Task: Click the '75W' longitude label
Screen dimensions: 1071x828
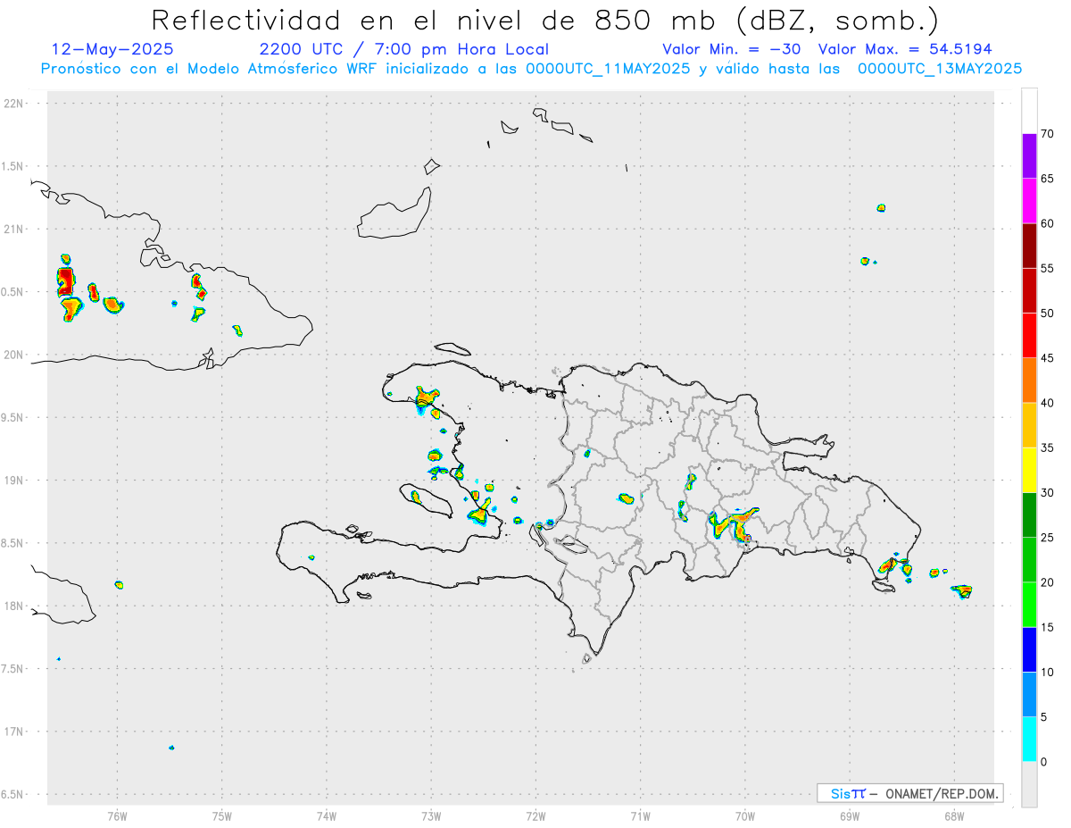Action: pyautogui.click(x=222, y=815)
